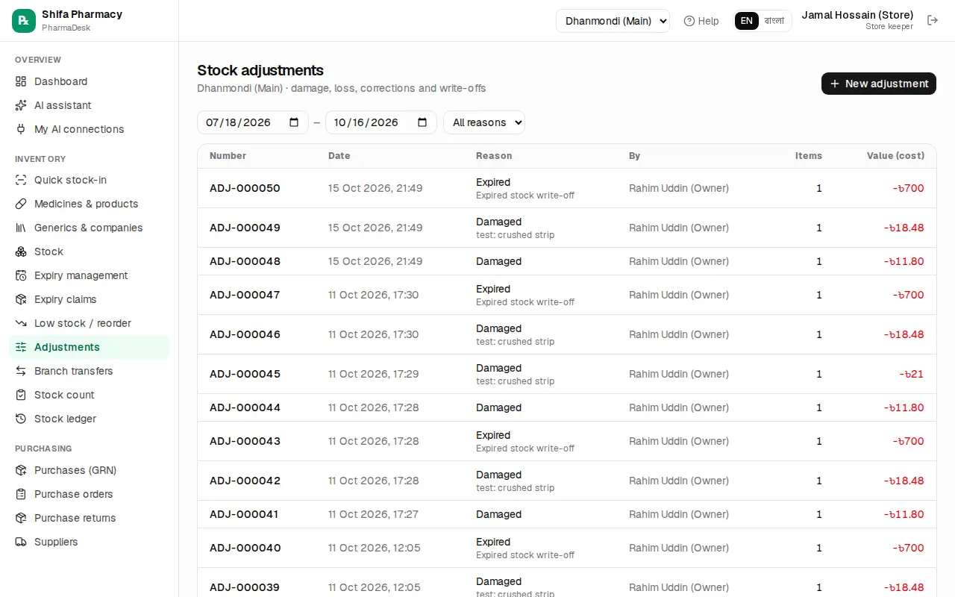
Task: Open Purchase returns in the sidebar
Action: (90, 518)
